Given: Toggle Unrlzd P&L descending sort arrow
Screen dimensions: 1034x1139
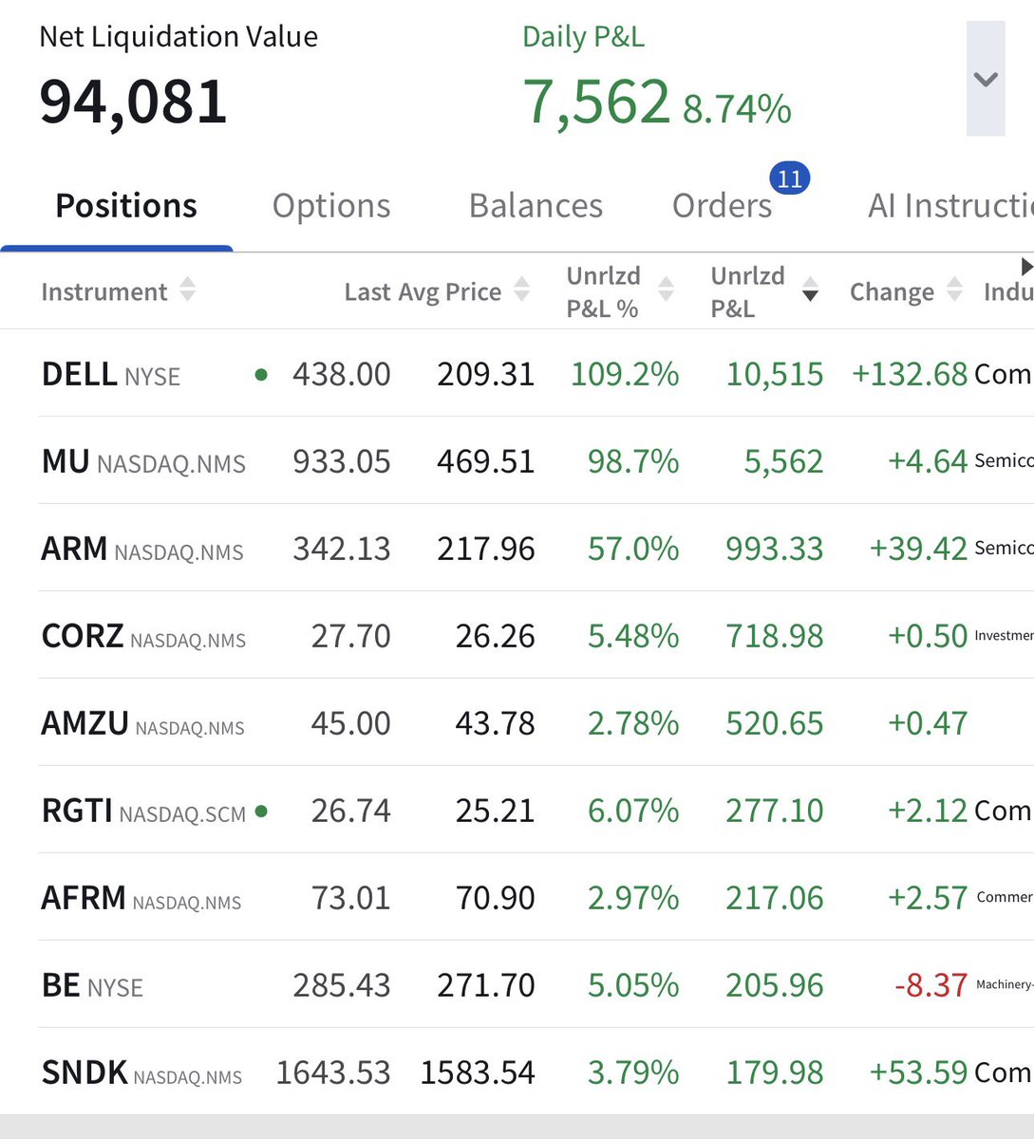Looking at the screenshot, I should 810,290.
